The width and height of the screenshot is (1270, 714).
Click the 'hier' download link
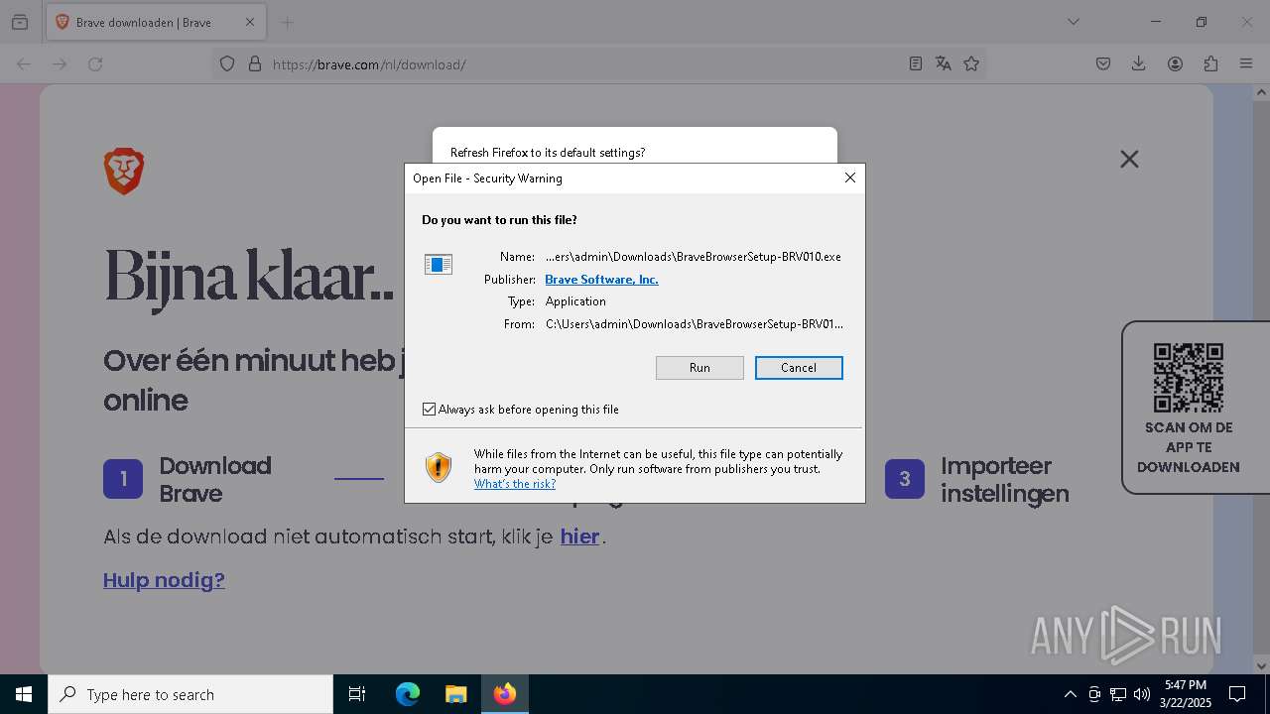click(x=579, y=536)
